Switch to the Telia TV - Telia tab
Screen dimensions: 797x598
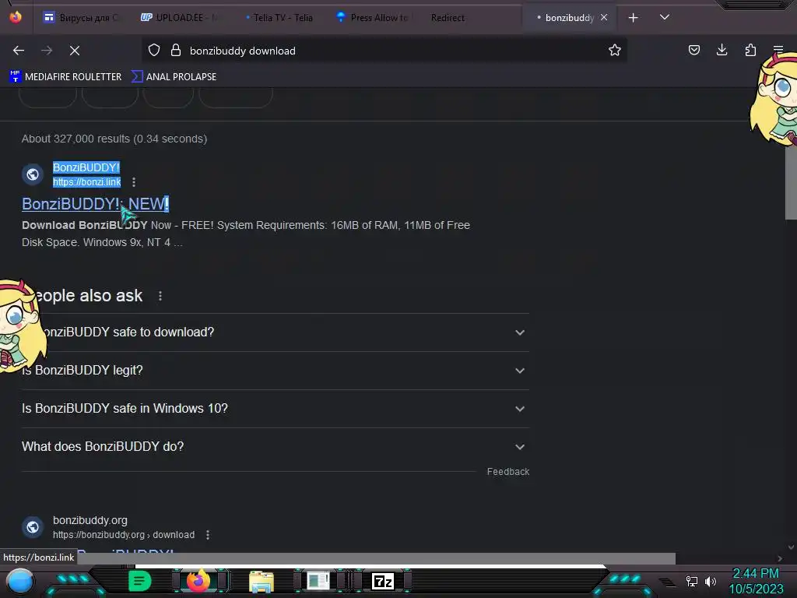pos(279,18)
